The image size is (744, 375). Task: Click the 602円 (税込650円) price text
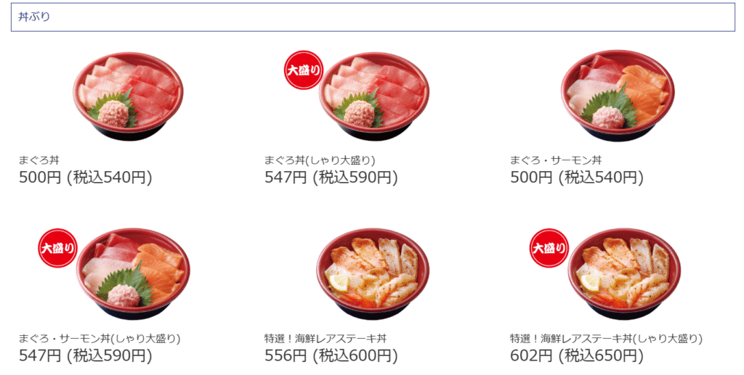pos(576,355)
